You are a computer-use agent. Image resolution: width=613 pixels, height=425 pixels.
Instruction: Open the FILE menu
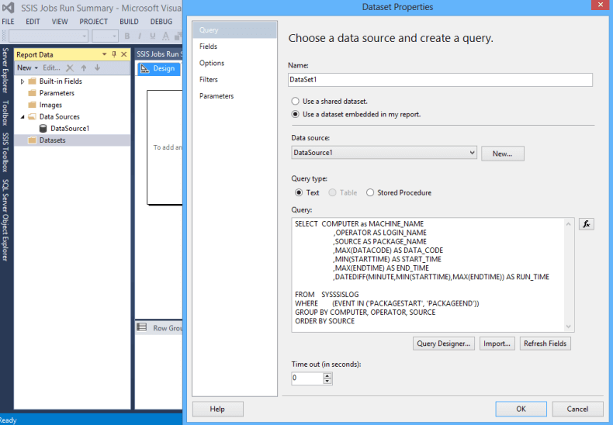(x=8, y=22)
